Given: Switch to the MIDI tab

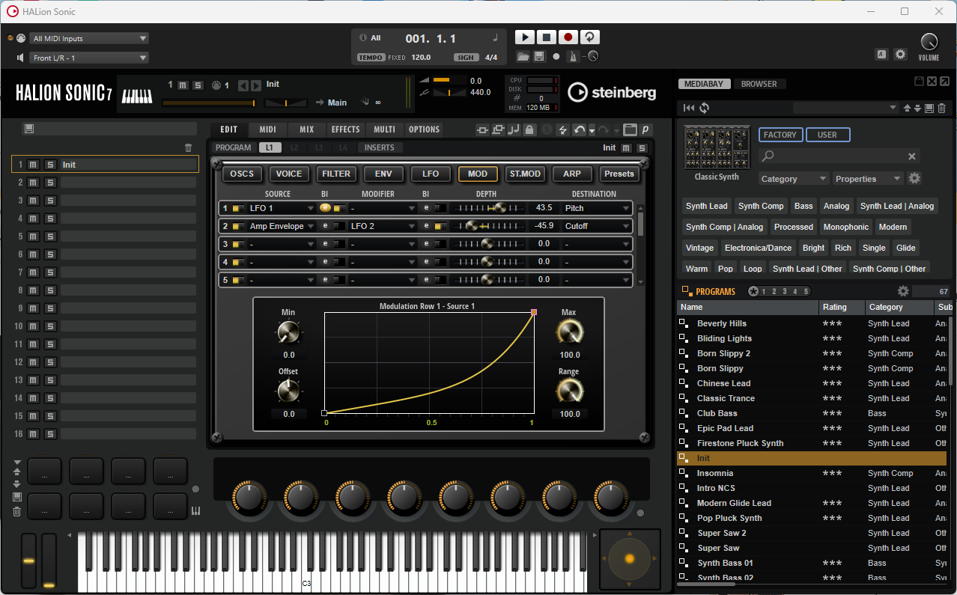Looking at the screenshot, I should click(x=268, y=129).
